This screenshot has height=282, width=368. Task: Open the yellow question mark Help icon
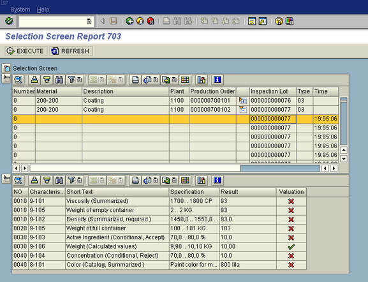279,21
